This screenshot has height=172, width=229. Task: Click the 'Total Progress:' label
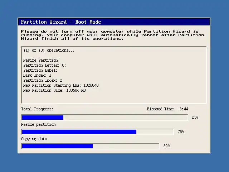click(x=37, y=109)
